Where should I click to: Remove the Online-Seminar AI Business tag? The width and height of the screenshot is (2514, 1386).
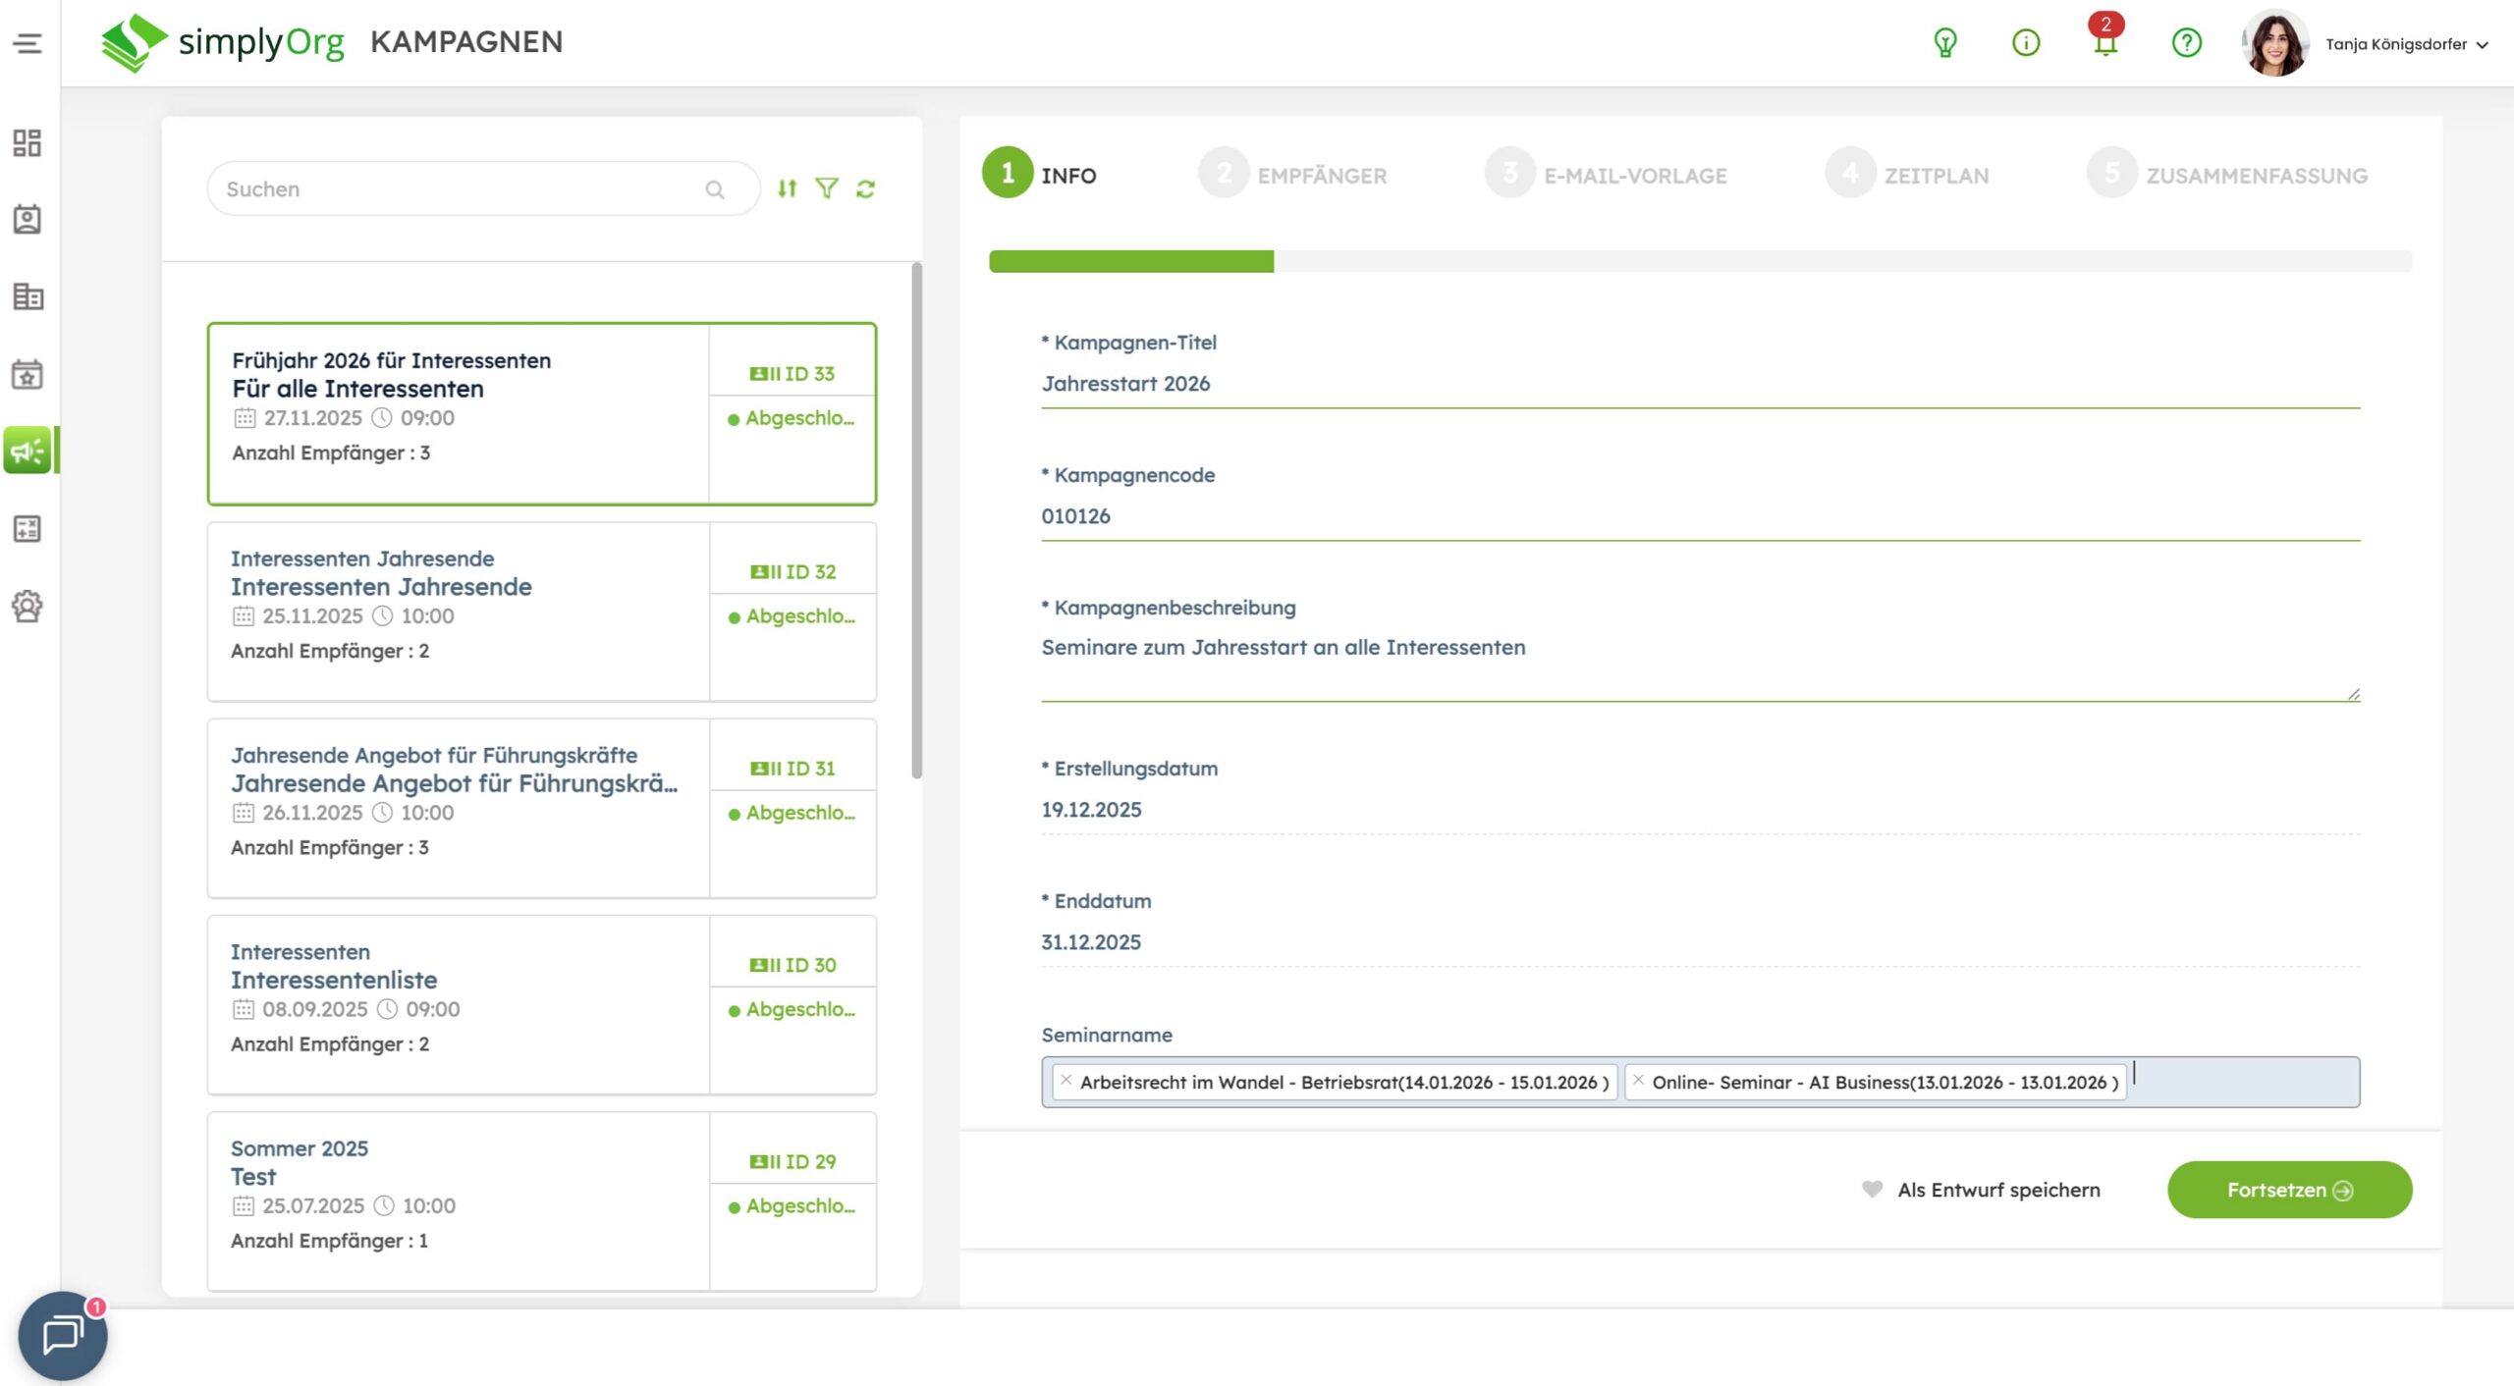coord(1638,1080)
